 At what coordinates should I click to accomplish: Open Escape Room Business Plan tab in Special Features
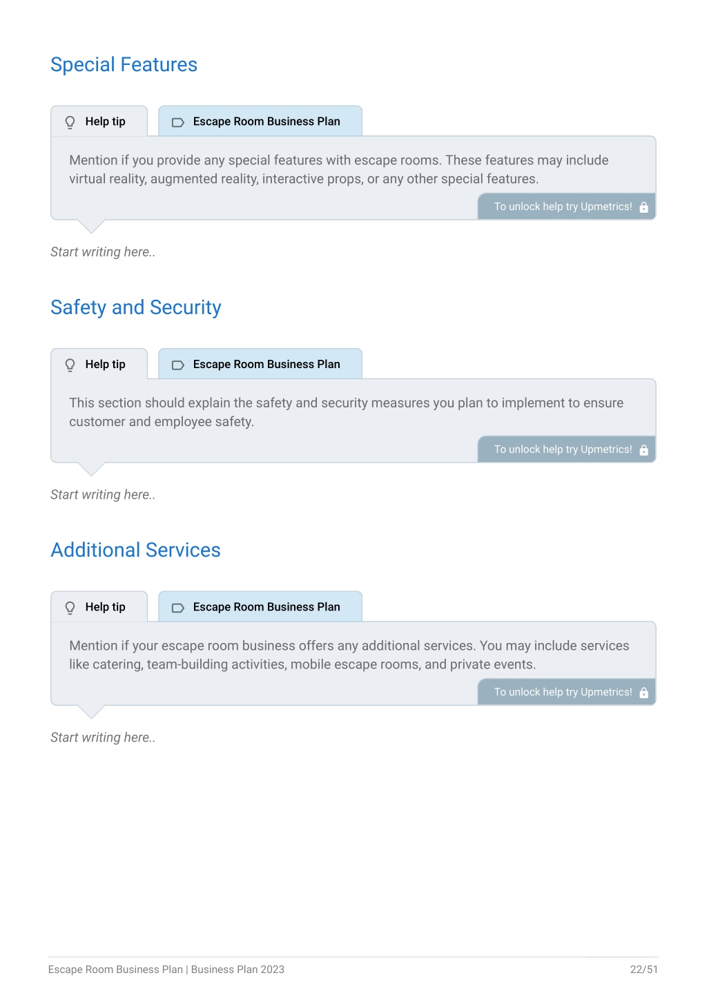[260, 122]
